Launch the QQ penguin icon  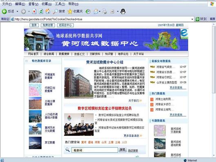[x=123, y=11]
